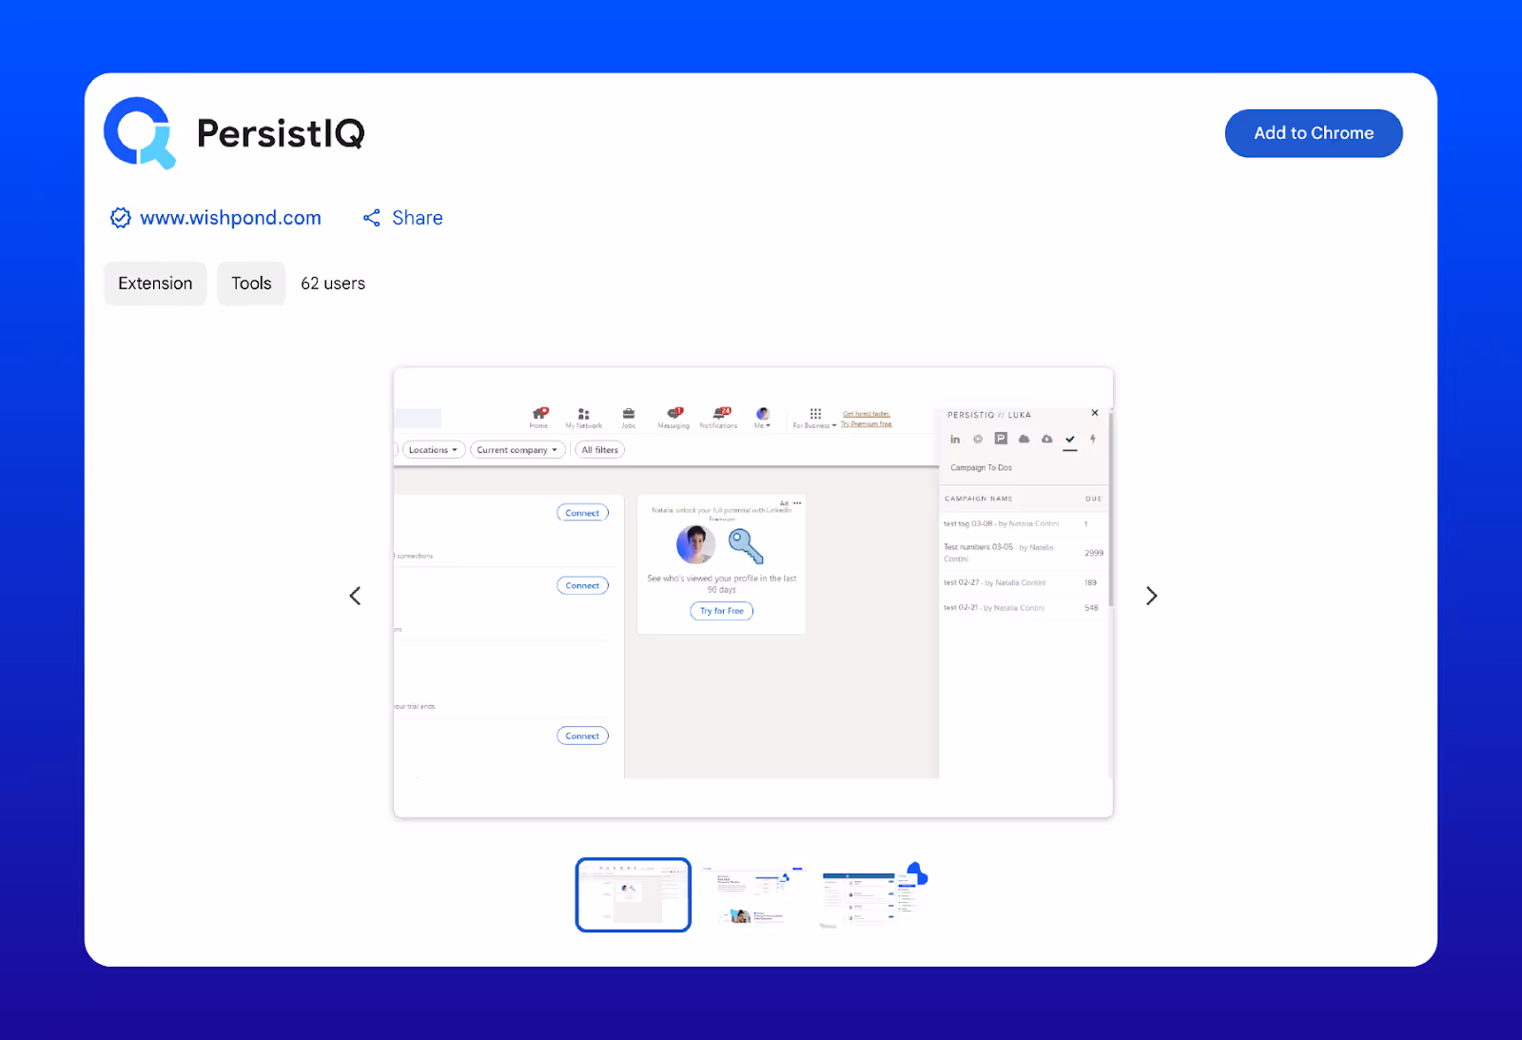The image size is (1522, 1040).
Task: Select the Extension category chip
Action: click(x=155, y=284)
